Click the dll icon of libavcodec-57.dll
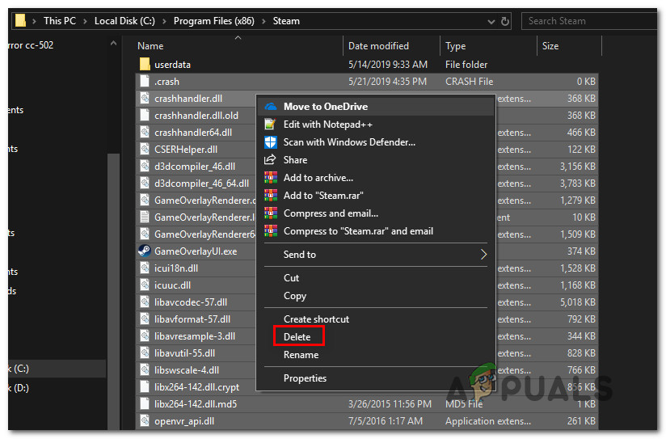Screen dimensions: 666x439 [145, 302]
